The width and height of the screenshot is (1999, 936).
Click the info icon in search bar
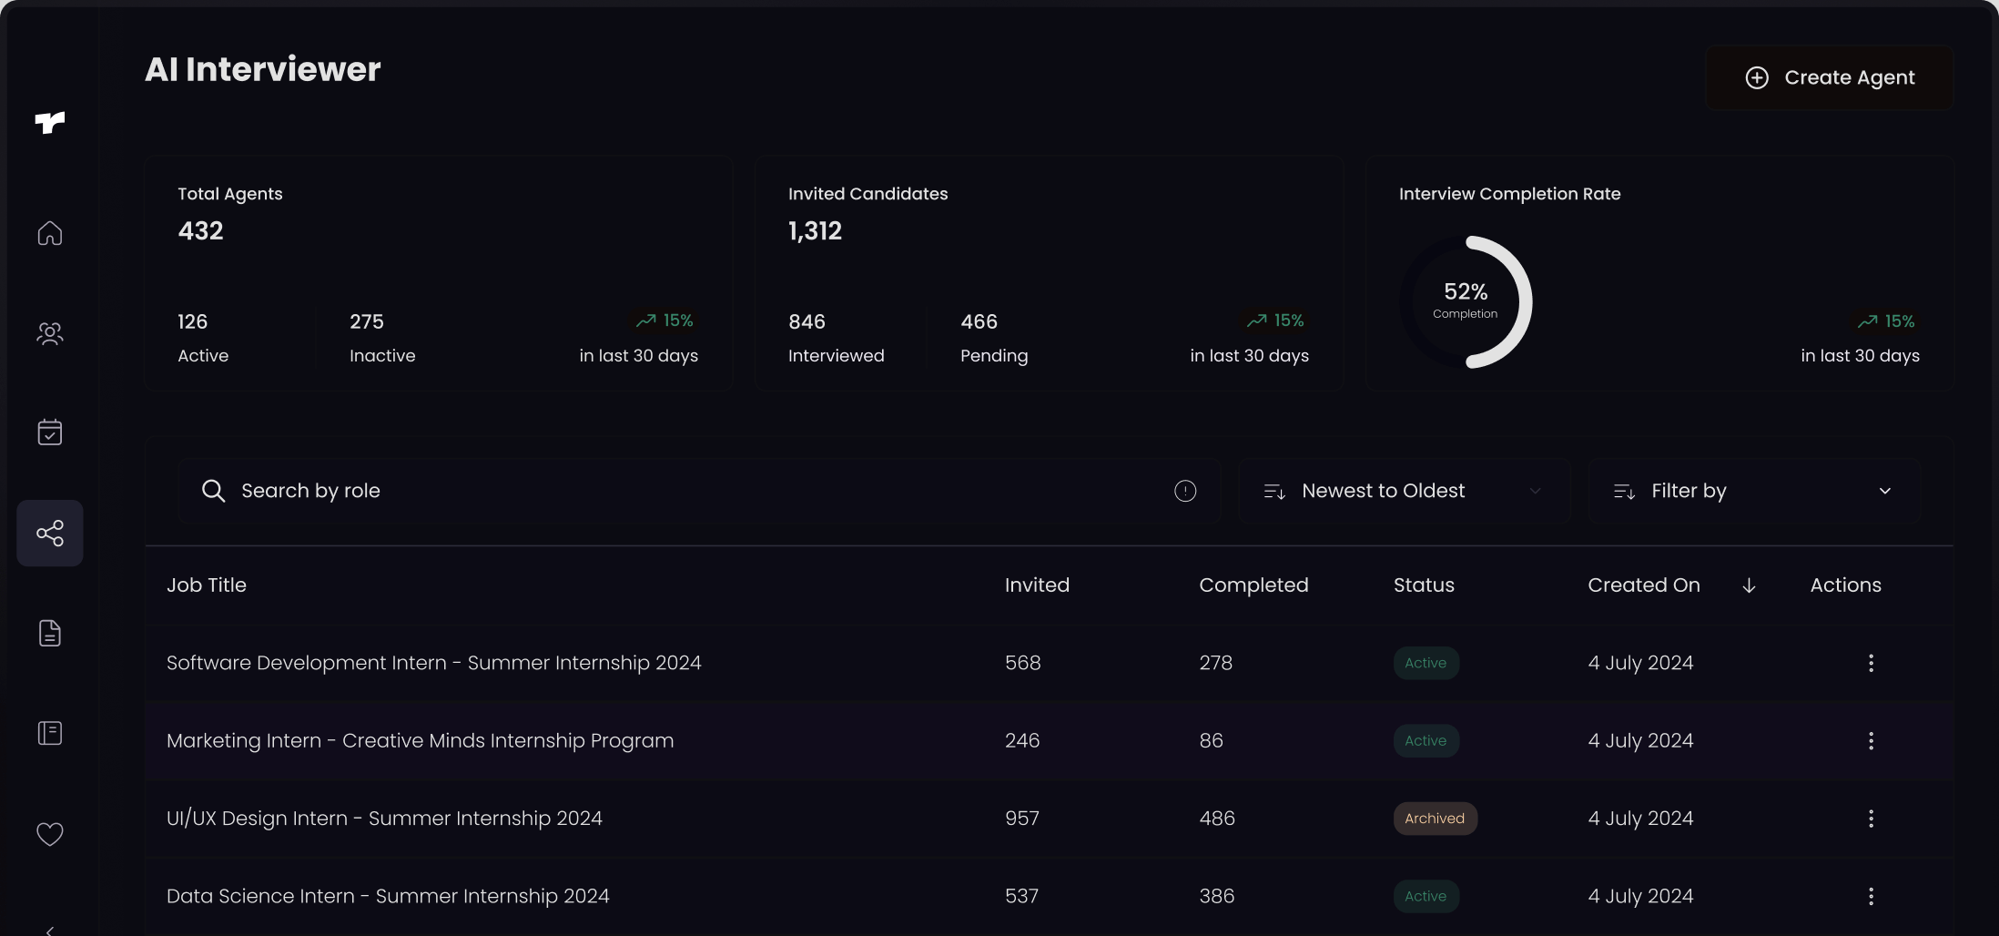(1185, 491)
